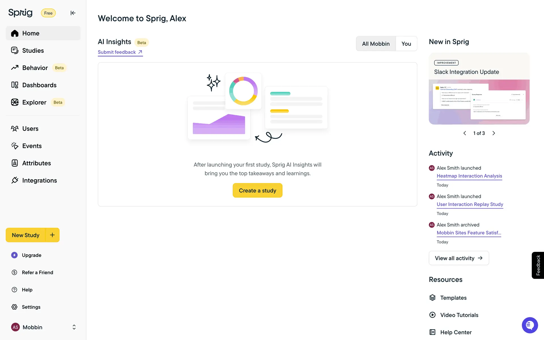Open Integrations plug icon
Viewport: 544px width, 340px height.
(15, 180)
